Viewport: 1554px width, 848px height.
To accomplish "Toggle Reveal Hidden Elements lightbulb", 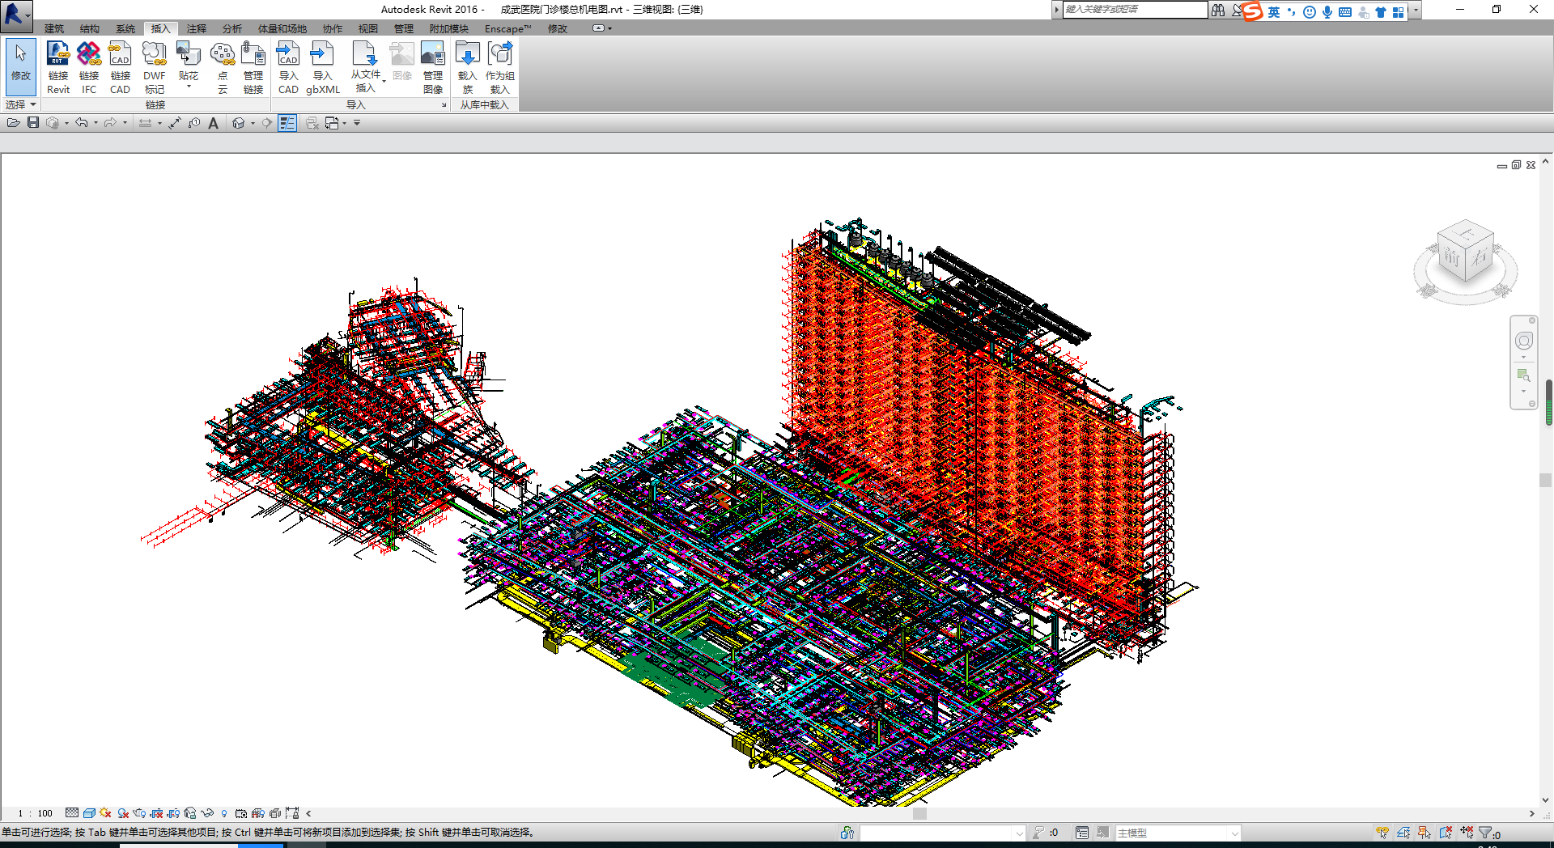I will click(224, 813).
